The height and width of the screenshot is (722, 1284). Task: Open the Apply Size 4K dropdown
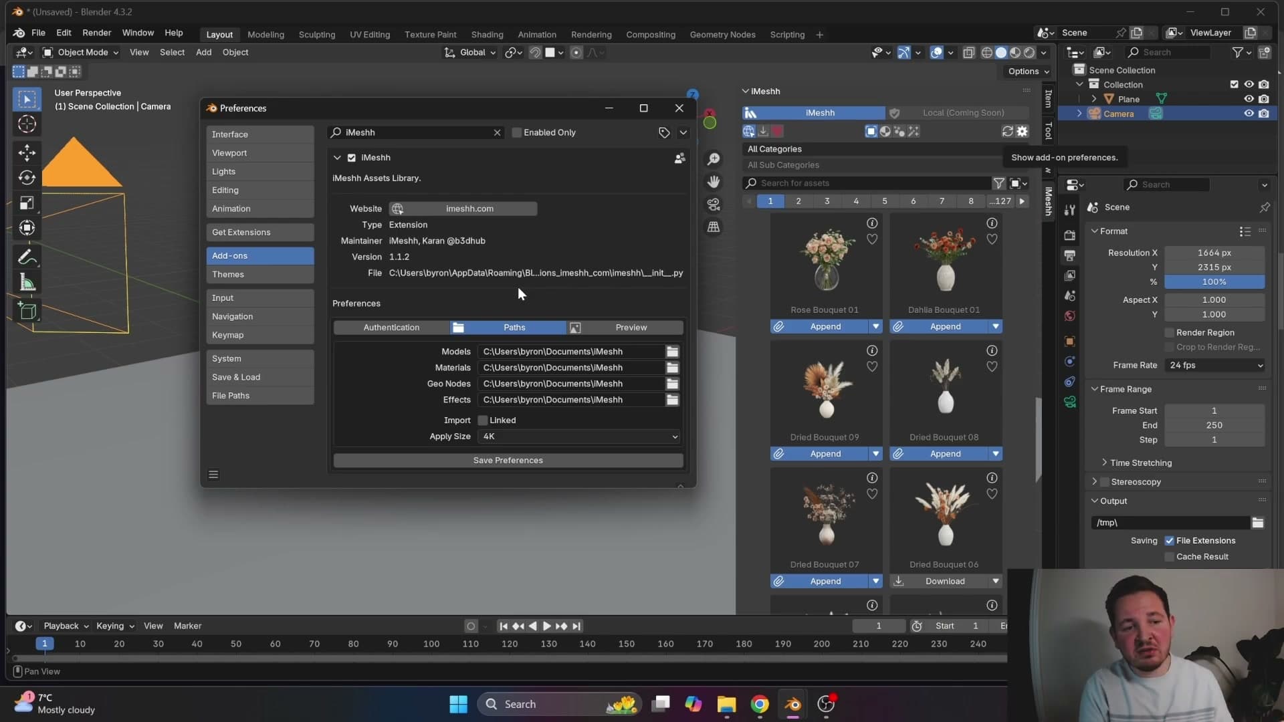[x=579, y=437]
